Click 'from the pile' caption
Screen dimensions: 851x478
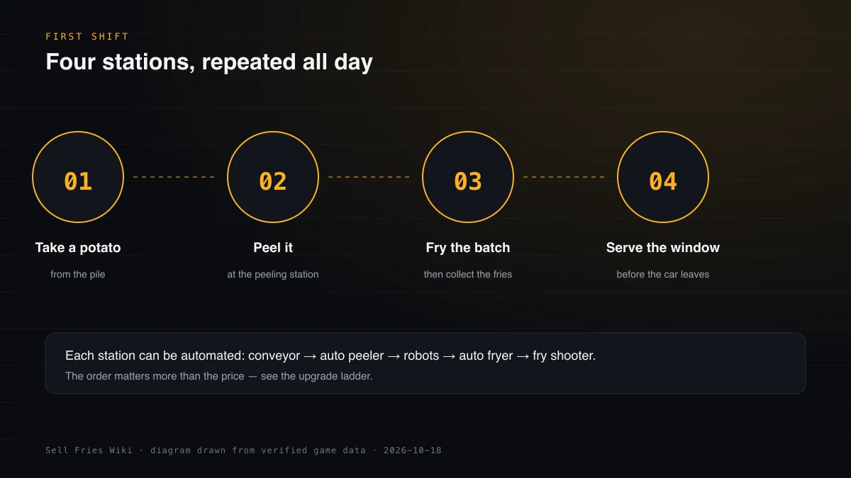(x=78, y=274)
